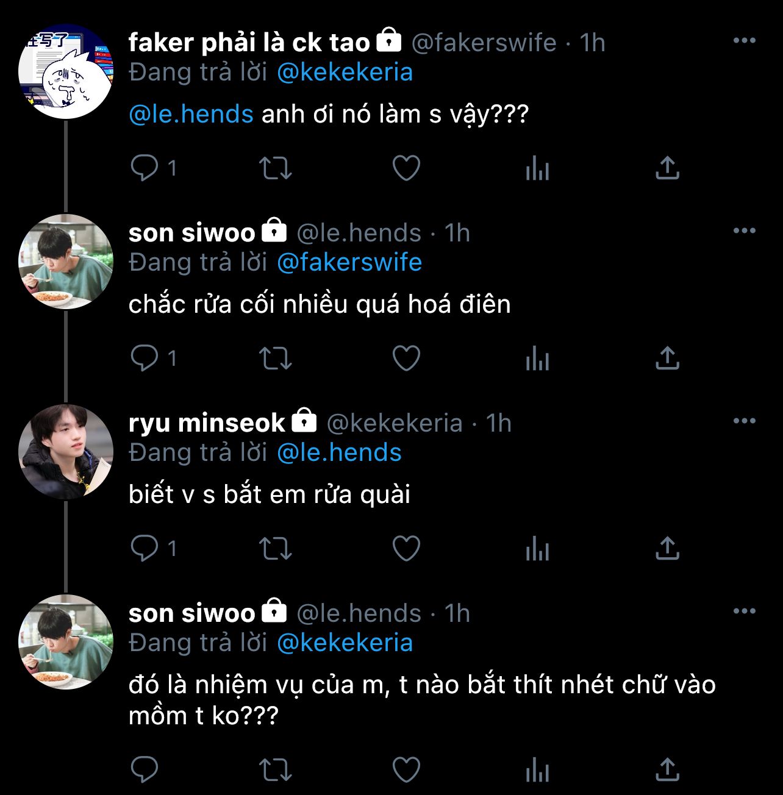Open more options on last son siwoo tweet
This screenshot has width=783, height=795.
coord(744,611)
